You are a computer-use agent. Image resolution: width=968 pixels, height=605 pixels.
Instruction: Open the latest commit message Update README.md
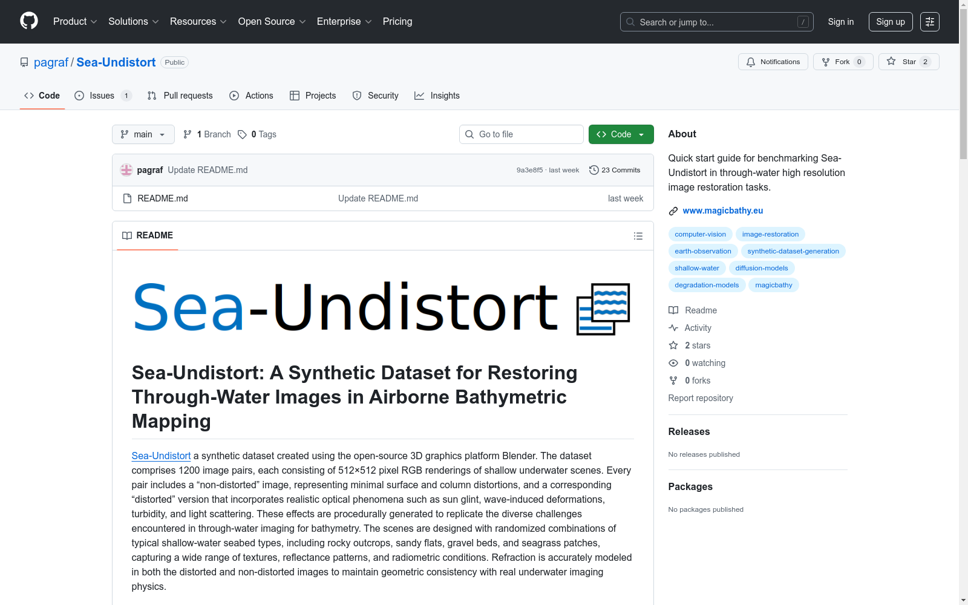pyautogui.click(x=208, y=170)
